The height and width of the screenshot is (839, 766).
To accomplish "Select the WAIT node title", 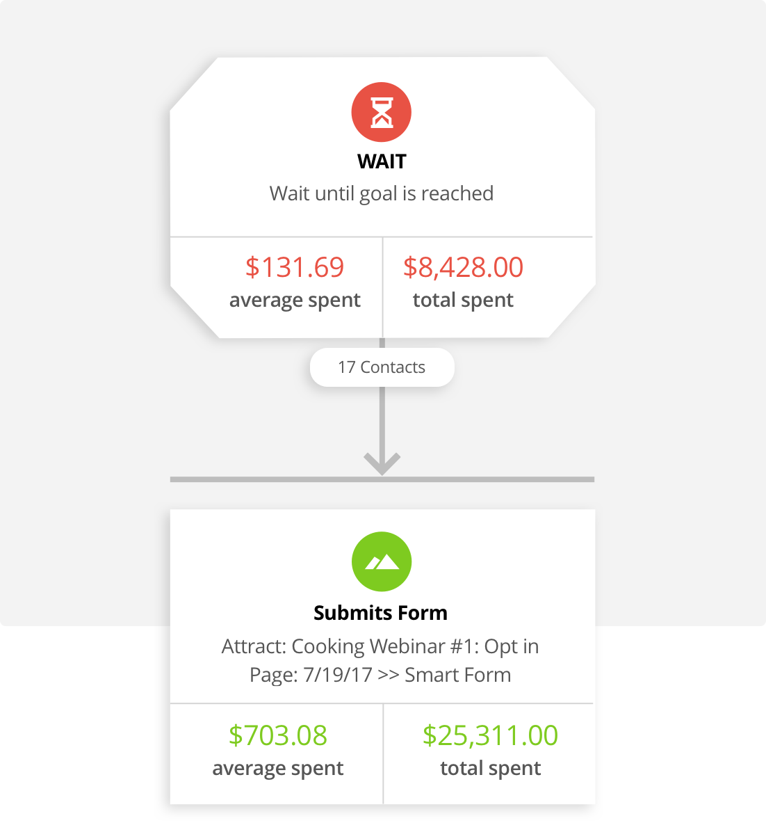I will (382, 161).
